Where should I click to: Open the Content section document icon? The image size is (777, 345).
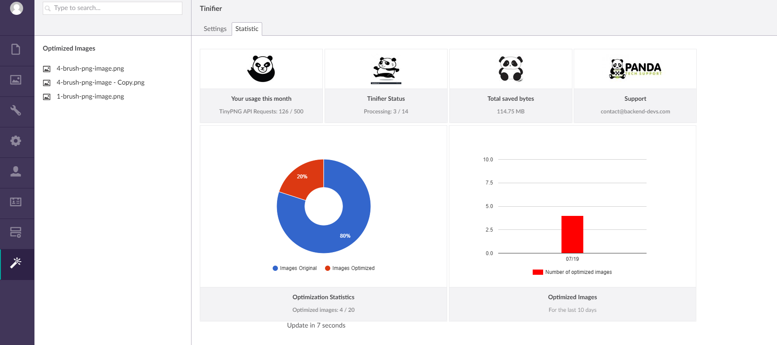(16, 49)
